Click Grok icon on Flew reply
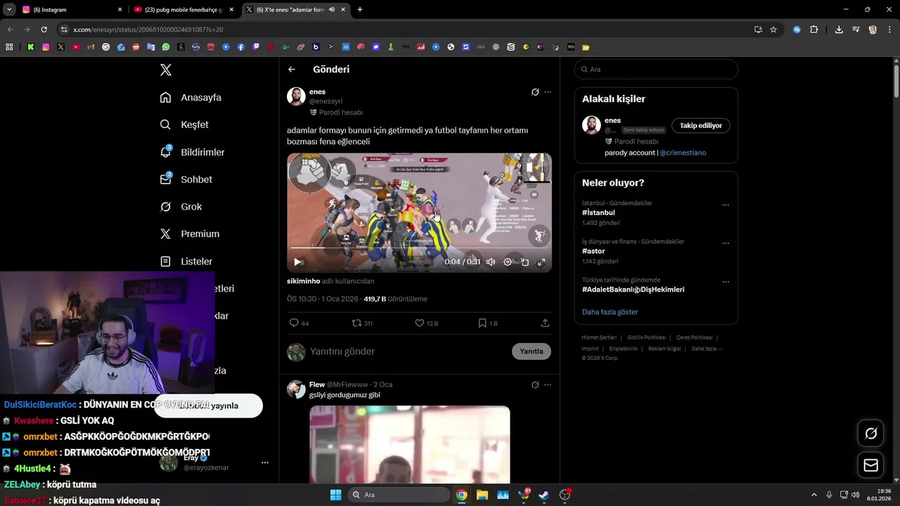Image resolution: width=900 pixels, height=506 pixels. 535,385
